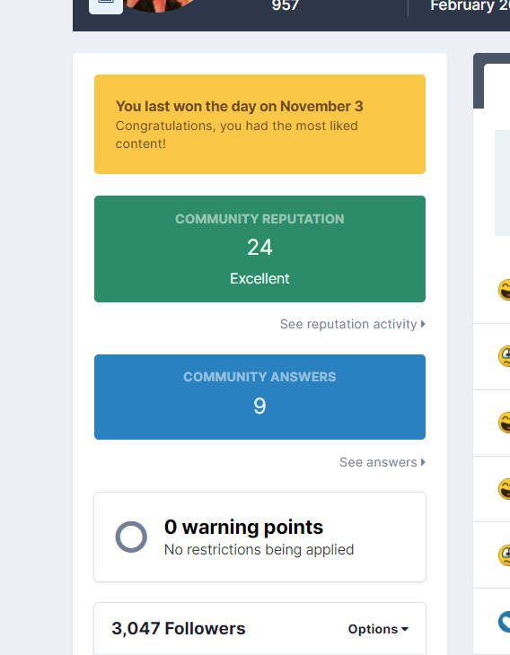
Task: Click the profile avatar photo
Action: click(159, 5)
